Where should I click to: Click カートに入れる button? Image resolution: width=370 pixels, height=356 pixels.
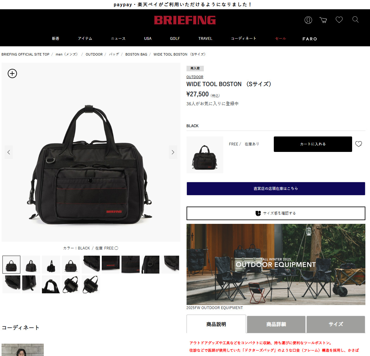click(x=313, y=144)
